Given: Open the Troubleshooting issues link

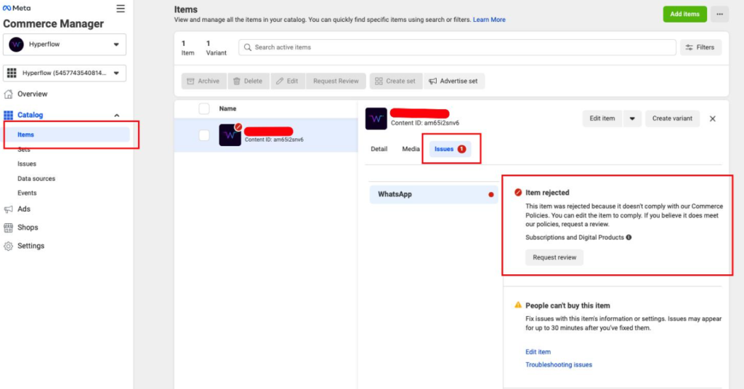Looking at the screenshot, I should pyautogui.click(x=559, y=365).
